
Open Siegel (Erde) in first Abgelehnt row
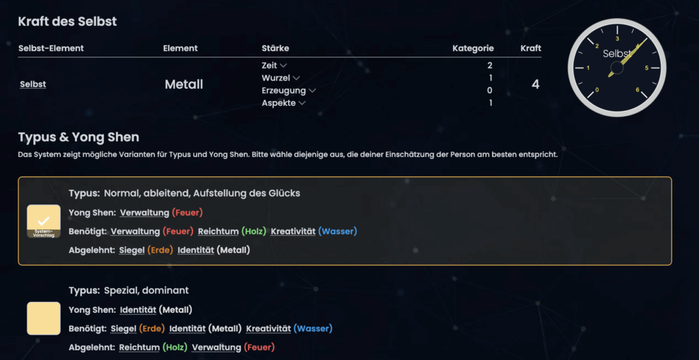(146, 250)
